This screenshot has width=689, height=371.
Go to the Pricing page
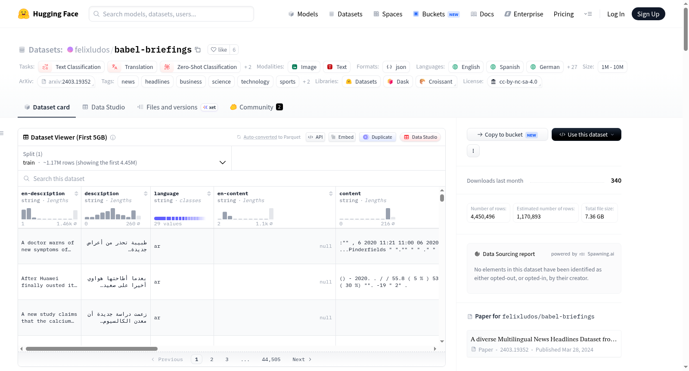tap(563, 14)
